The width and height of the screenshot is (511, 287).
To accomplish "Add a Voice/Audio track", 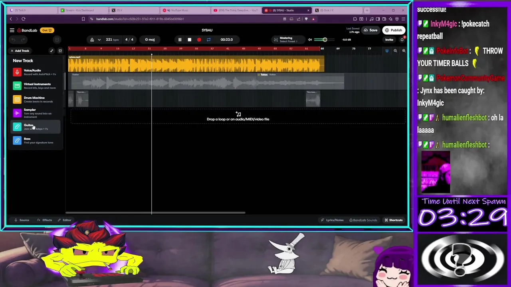I will point(36,72).
